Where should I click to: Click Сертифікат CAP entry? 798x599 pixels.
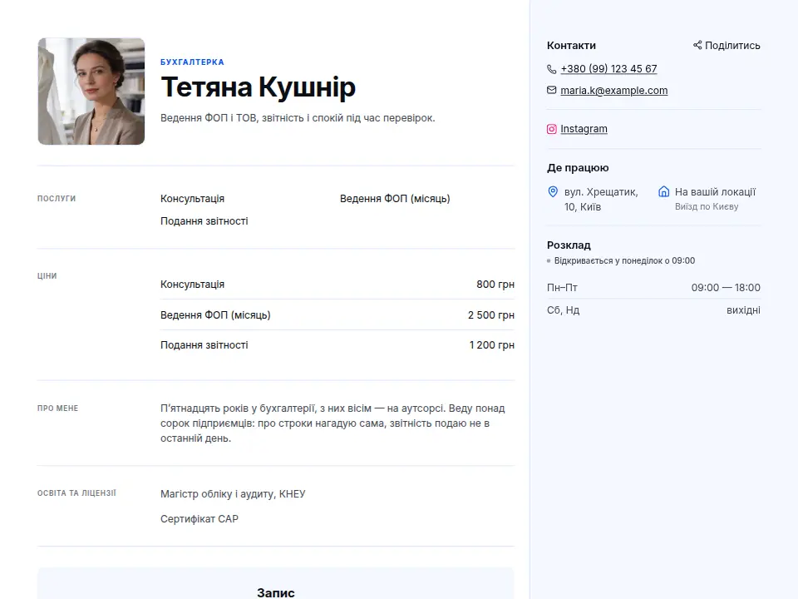tap(199, 519)
